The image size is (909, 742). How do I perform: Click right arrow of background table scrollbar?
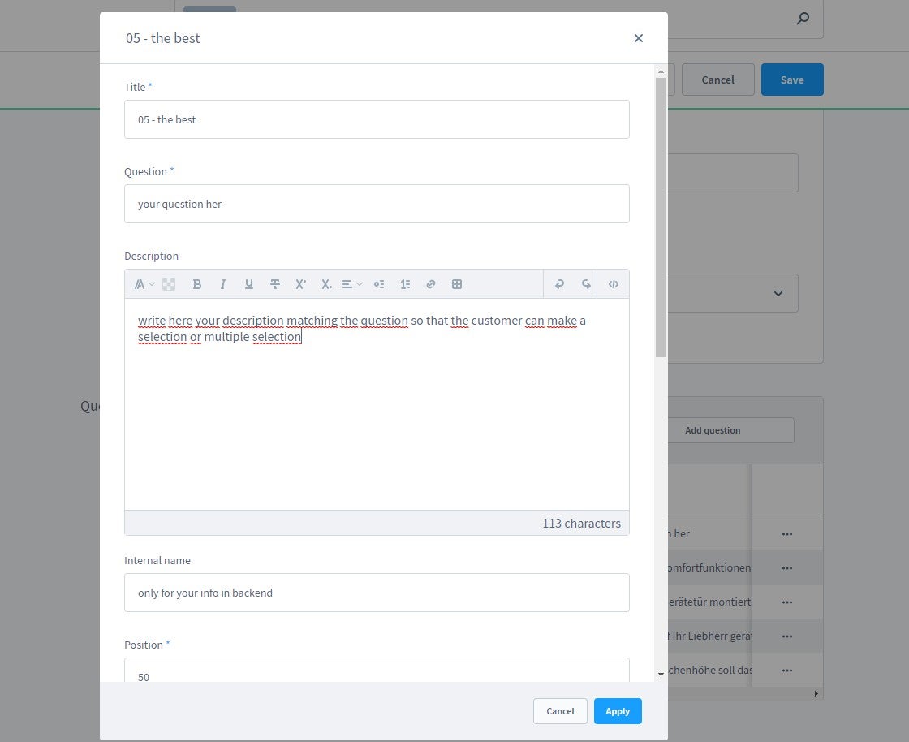pyautogui.click(x=816, y=693)
